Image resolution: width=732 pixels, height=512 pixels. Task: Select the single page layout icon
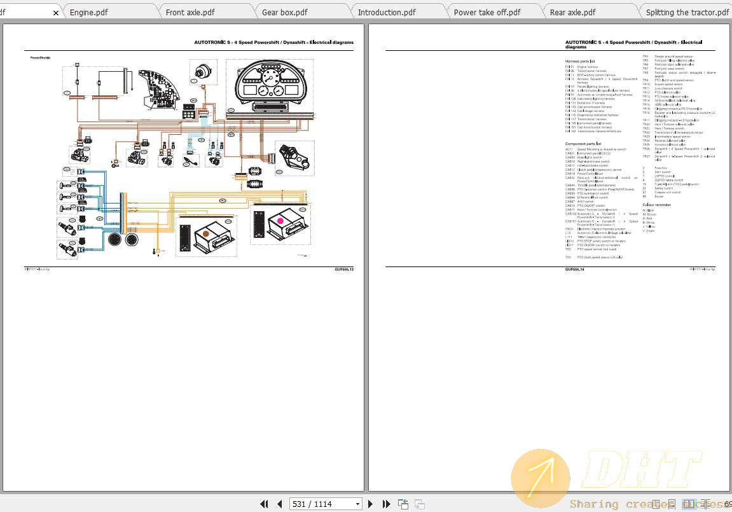click(x=656, y=504)
